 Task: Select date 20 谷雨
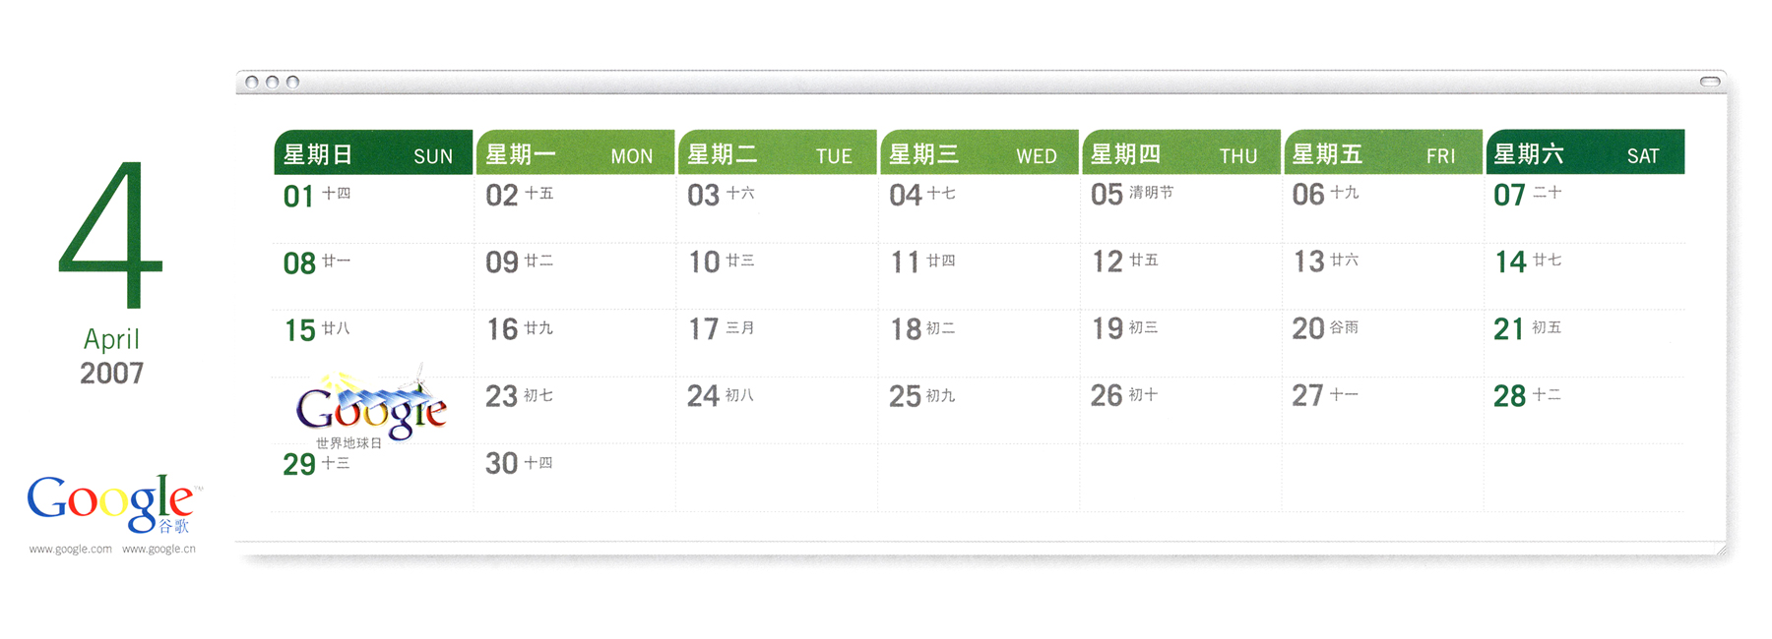(1326, 327)
